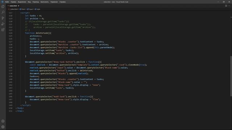
Task: Click the 'function deleteTask(){' line
Action: 38,33
